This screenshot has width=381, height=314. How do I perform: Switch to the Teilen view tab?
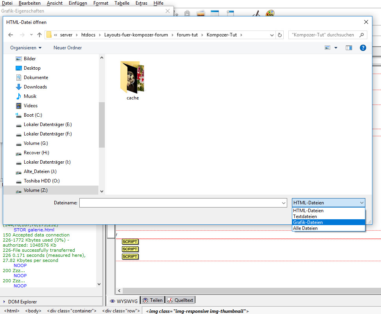152,300
